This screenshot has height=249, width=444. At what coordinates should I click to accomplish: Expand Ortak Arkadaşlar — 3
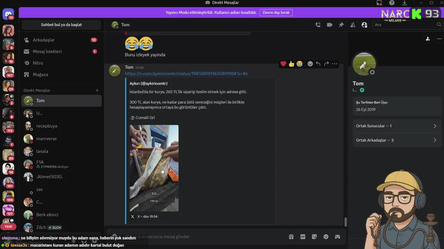click(396, 140)
